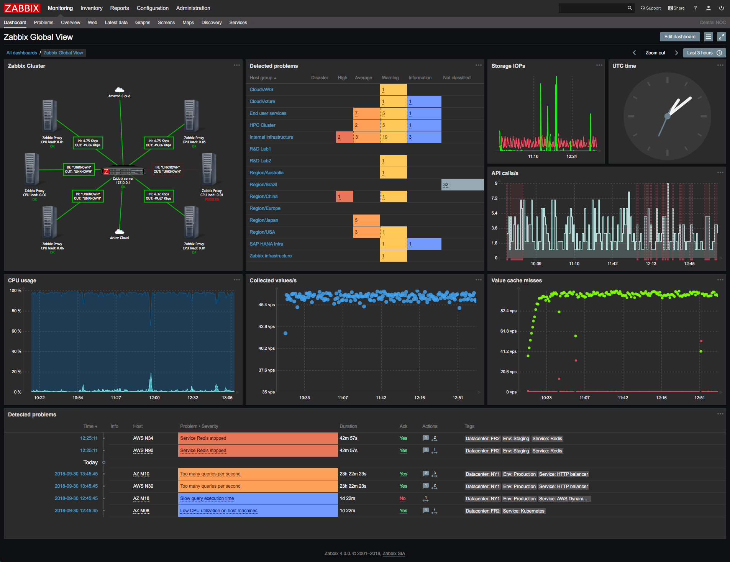Screen dimensions: 730x562
Task: Open the Zabbix Cluster widget options menu
Action: click(237, 66)
